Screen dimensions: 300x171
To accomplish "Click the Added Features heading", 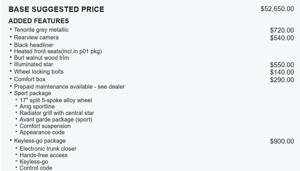I will [x=39, y=21].
